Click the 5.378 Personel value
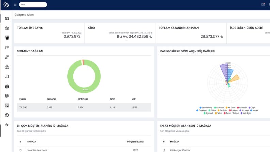Viewport: 270px width, 152px height. tap(49, 108)
